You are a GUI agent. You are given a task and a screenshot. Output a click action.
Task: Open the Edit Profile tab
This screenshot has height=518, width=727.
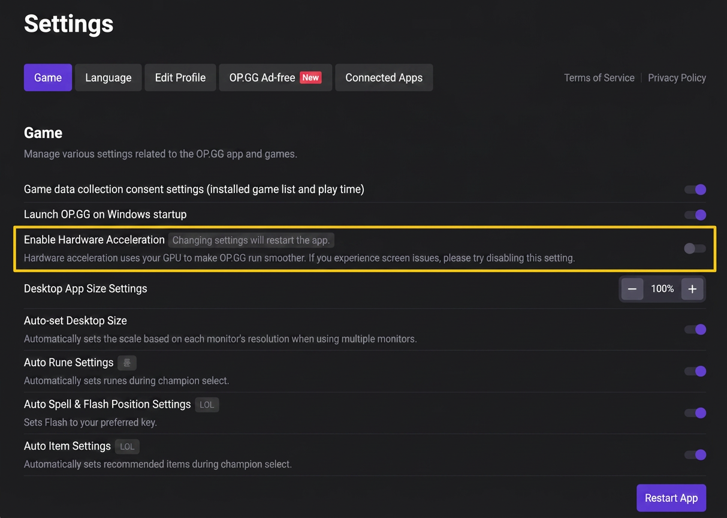[180, 77]
